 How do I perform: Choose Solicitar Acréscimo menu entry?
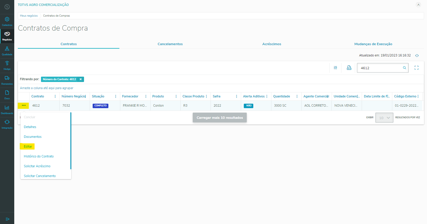pyautogui.click(x=37, y=166)
